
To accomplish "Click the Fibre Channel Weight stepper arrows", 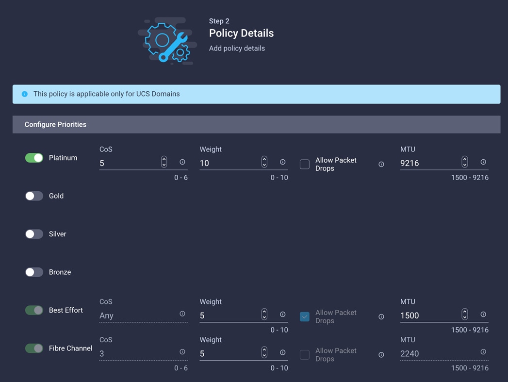I will point(264,352).
